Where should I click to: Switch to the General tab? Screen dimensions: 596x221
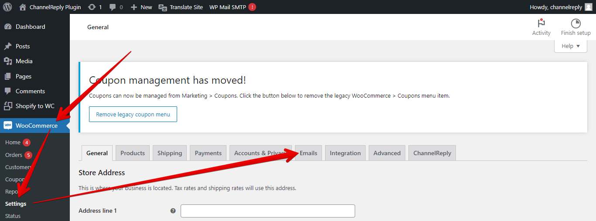pyautogui.click(x=97, y=153)
